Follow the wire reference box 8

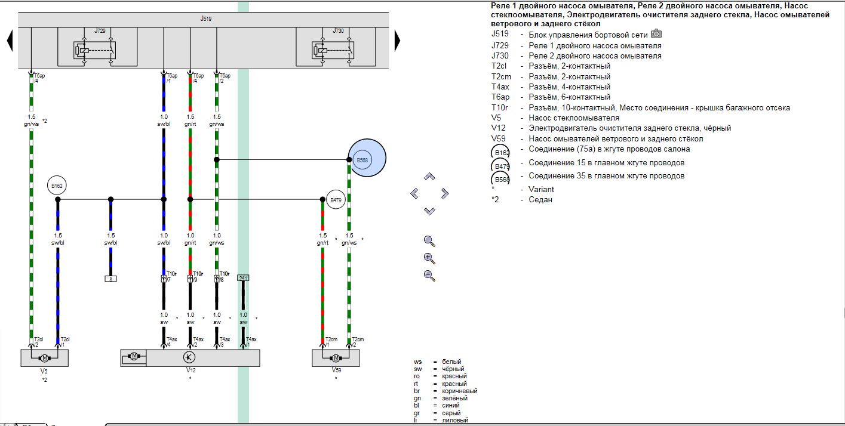click(110, 279)
